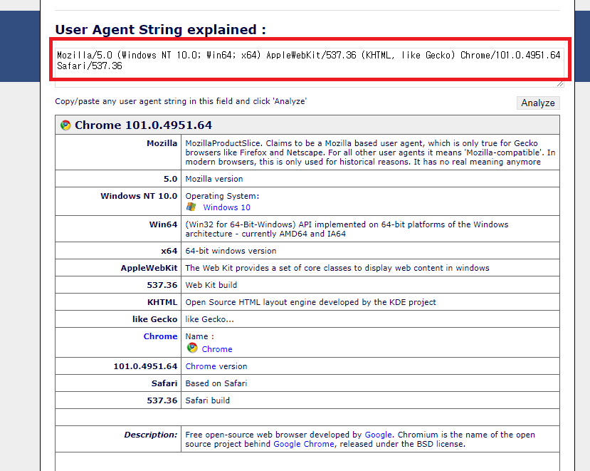The height and width of the screenshot is (471, 590).
Task: Click the Chrome icon in the header row
Action: tap(65, 125)
